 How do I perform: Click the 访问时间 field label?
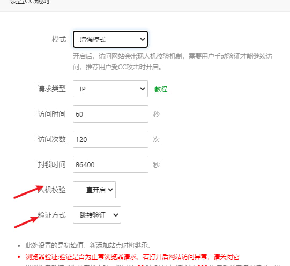pyautogui.click(x=51, y=114)
